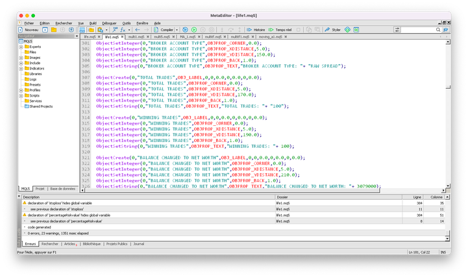Click the fx function list icon
Image resolution: width=468 pixels, height=277 pixels.
123,30
